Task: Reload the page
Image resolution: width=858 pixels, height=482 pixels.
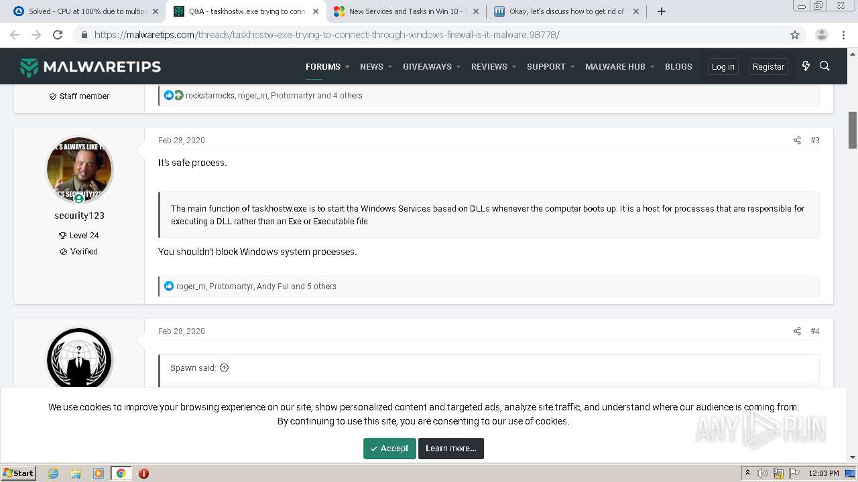Action: [58, 35]
